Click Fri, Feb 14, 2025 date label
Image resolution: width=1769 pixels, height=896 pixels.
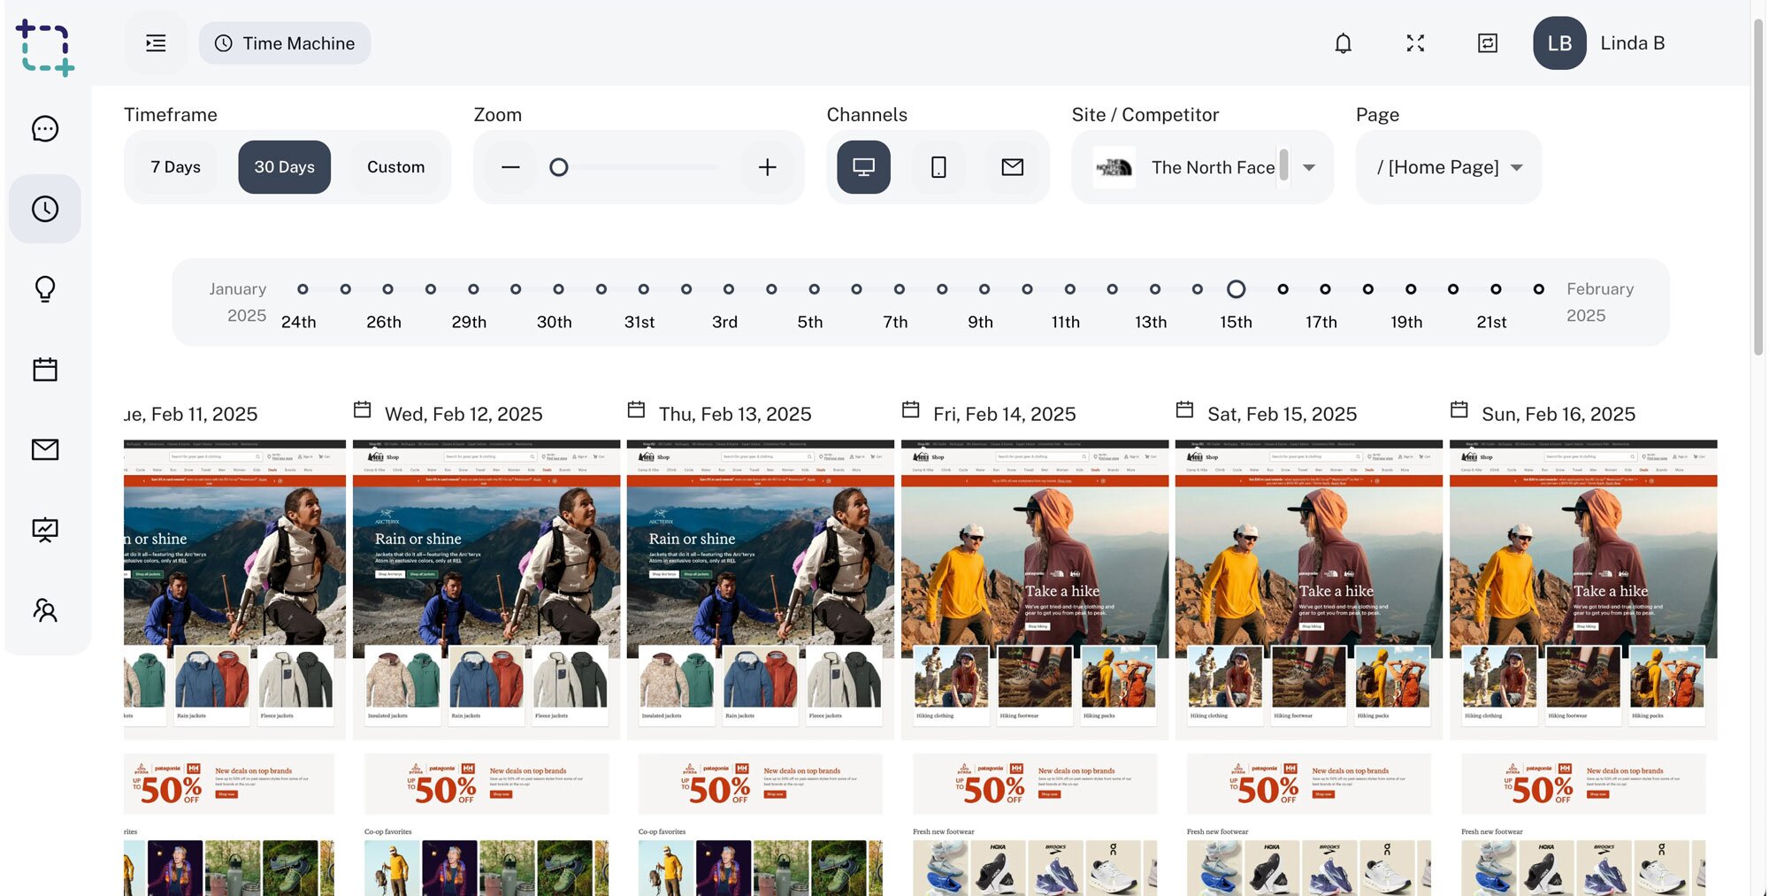click(1005, 414)
